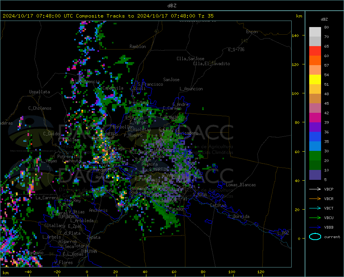
Task: Click the L_PAZ place label
Action: (284, 233)
